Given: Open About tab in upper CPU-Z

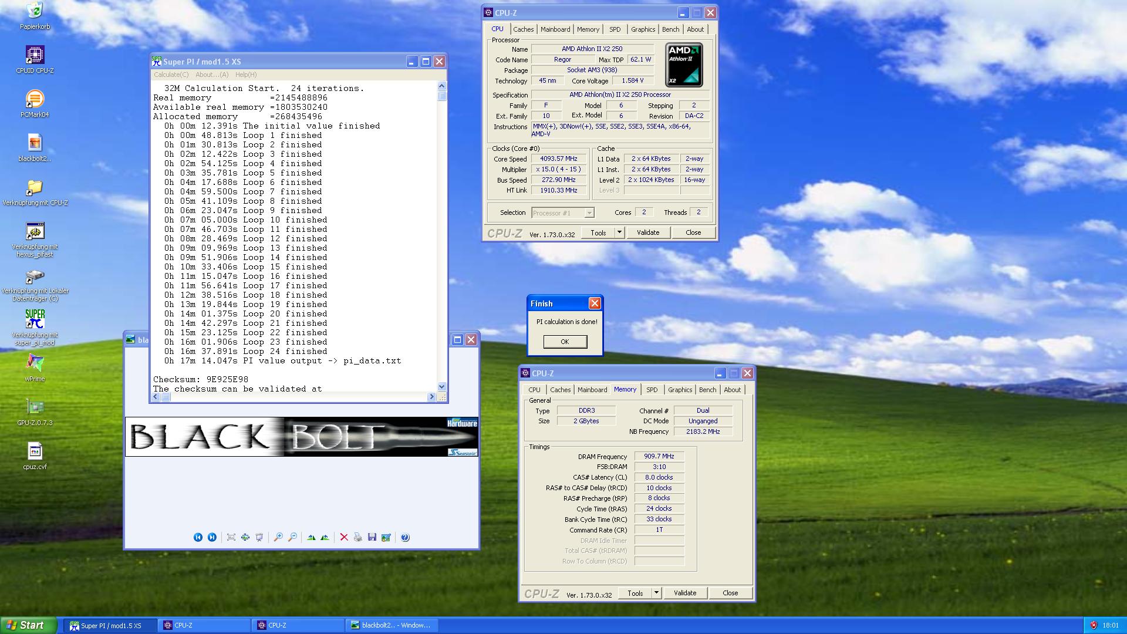Looking at the screenshot, I should coord(695,29).
